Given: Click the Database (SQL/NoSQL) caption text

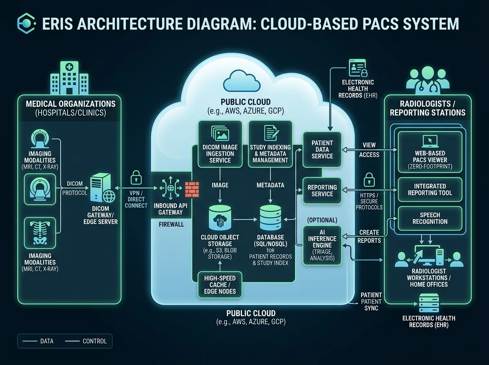Looking at the screenshot, I should (271, 250).
